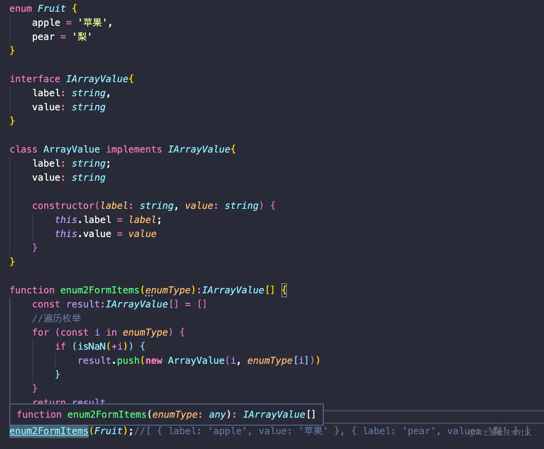Click the "push" method name

point(129,360)
